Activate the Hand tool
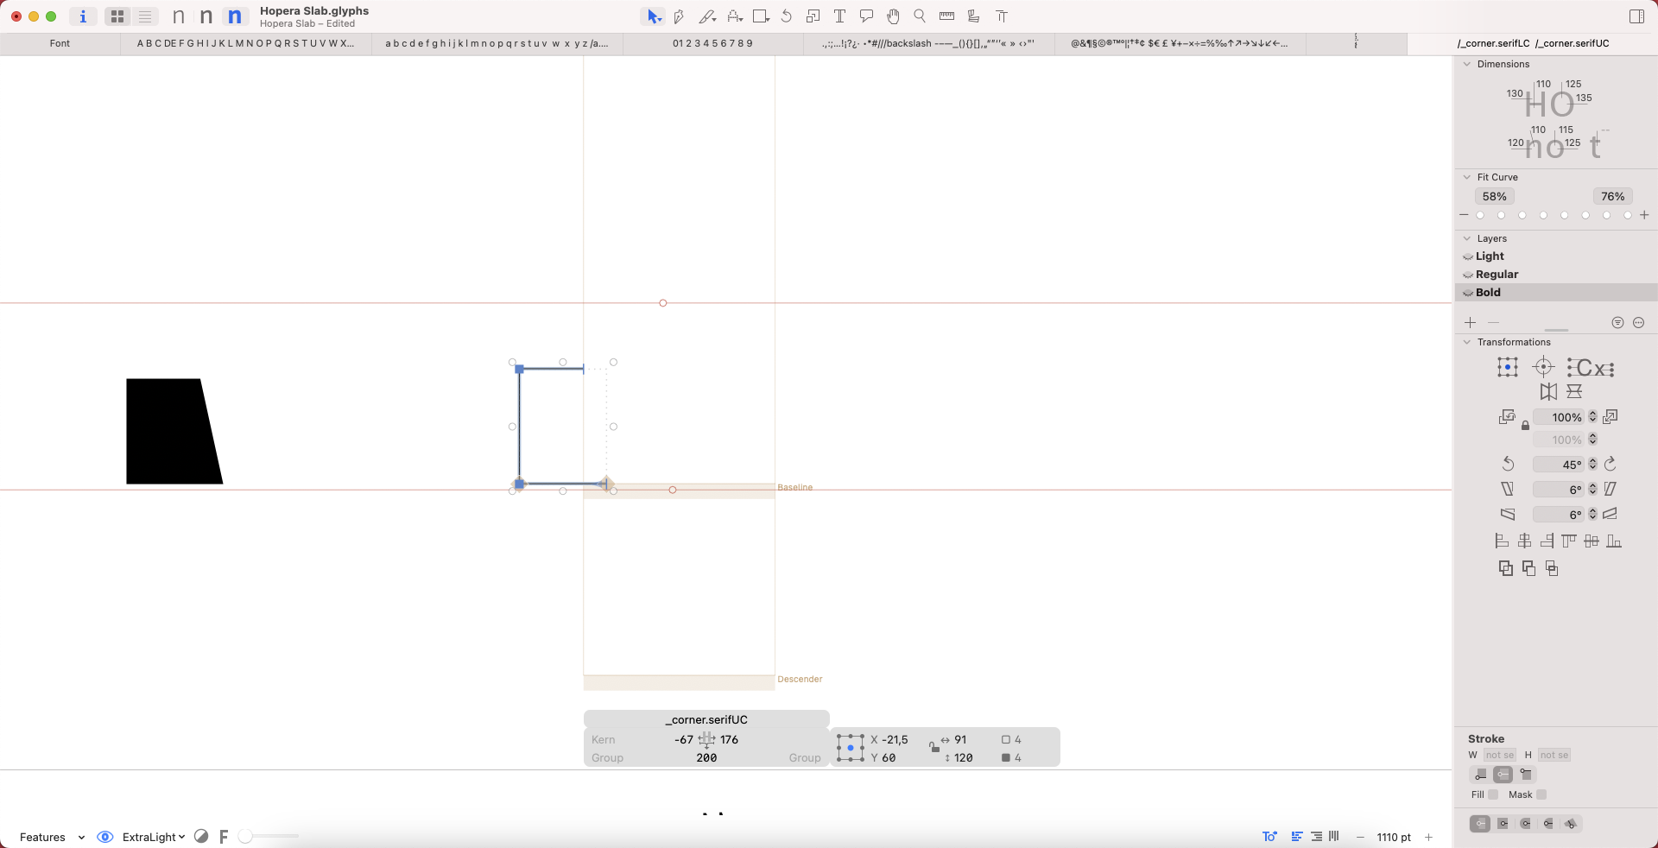Image resolution: width=1658 pixels, height=848 pixels. pos(893,16)
